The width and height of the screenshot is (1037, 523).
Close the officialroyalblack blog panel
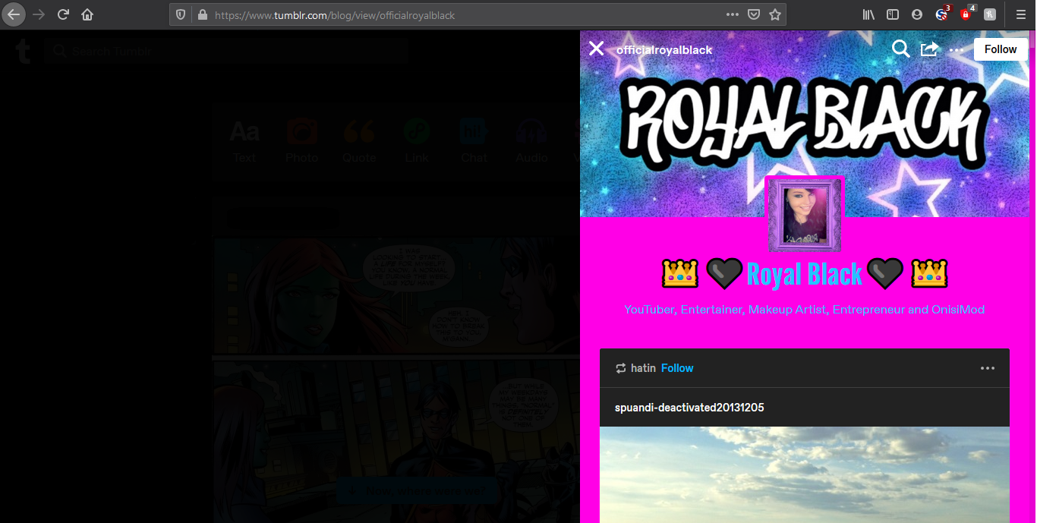(x=597, y=49)
